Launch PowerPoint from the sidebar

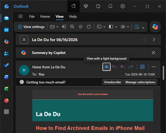click(6, 101)
